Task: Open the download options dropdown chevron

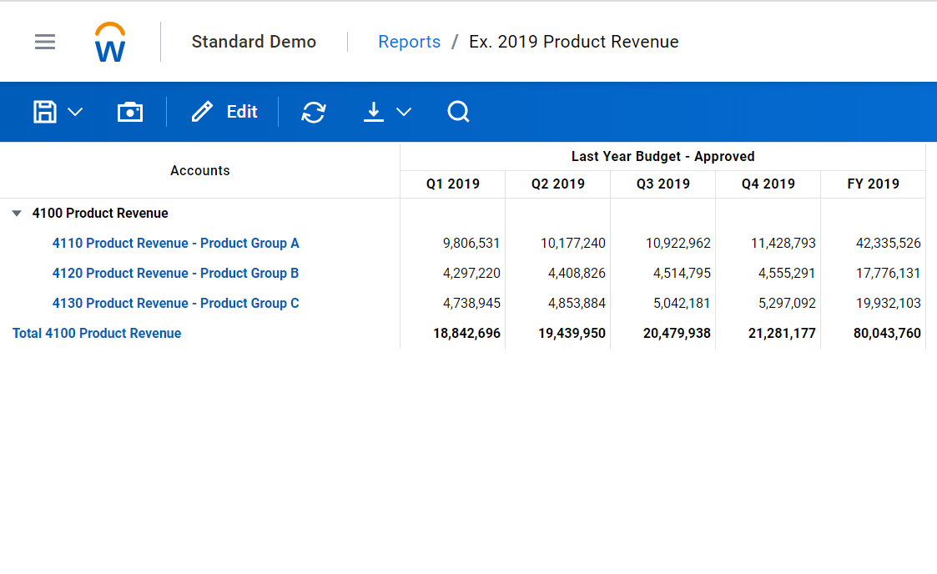Action: coord(404,112)
